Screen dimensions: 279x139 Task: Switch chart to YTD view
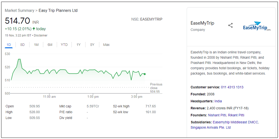[64, 45]
